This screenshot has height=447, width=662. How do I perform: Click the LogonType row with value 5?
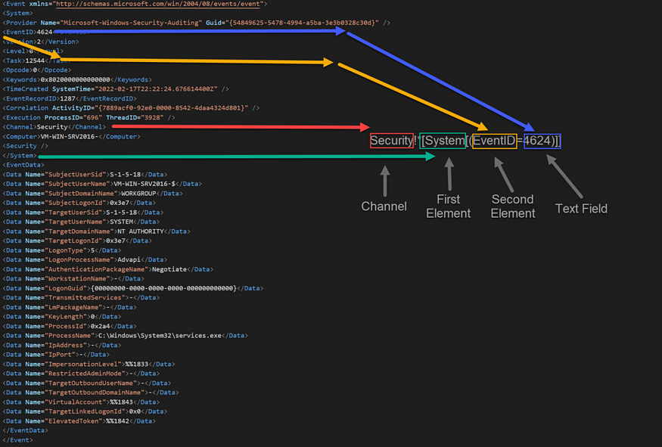pos(61,250)
